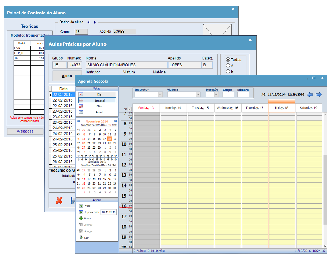The height and width of the screenshot is (258, 334).
Task: Click the Grupo input field in agenda
Action: (228, 95)
